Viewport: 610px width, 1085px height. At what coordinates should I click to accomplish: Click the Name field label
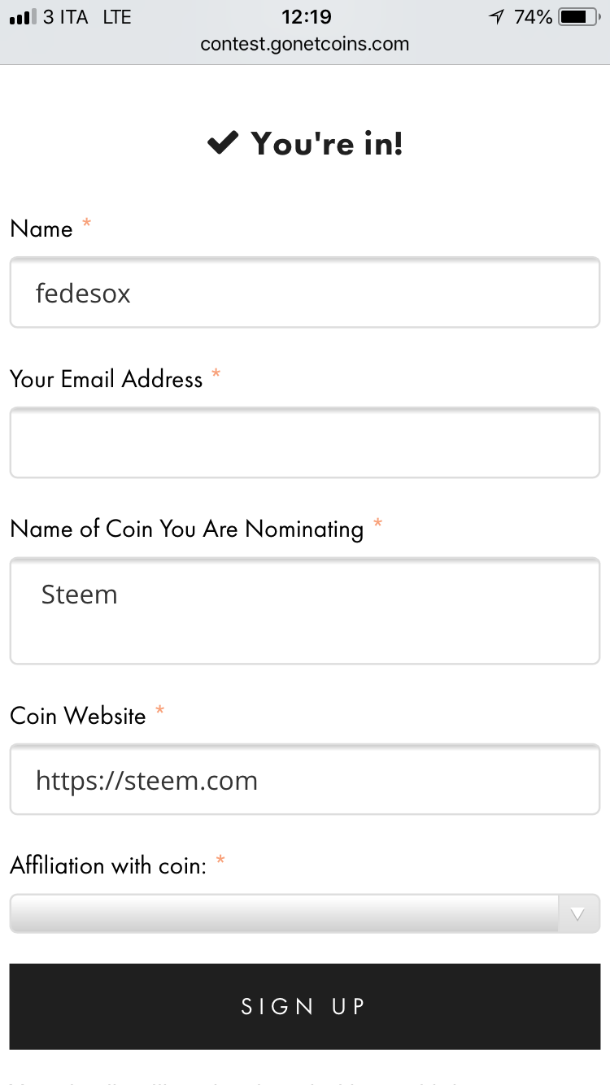pos(41,229)
